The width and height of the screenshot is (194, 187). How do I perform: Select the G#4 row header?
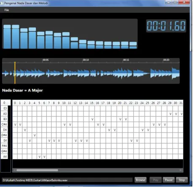tap(4, 151)
